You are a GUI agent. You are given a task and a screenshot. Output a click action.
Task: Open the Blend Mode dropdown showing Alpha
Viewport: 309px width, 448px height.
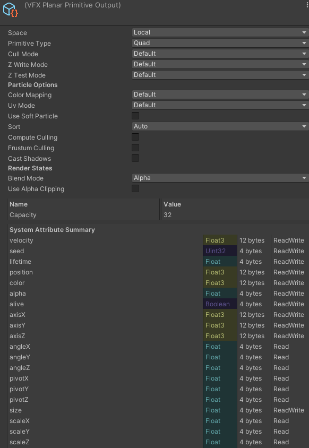tap(219, 178)
